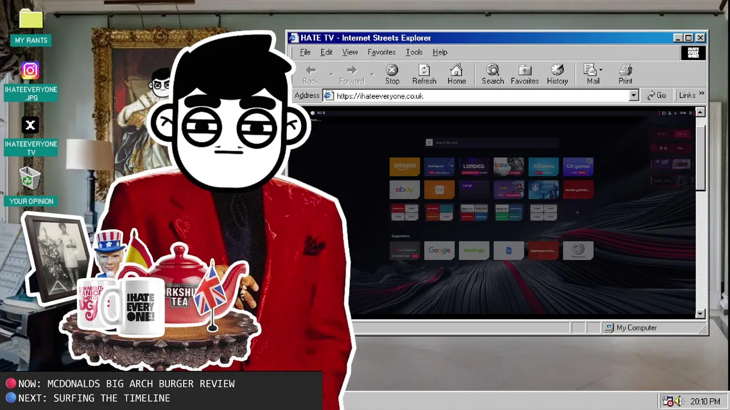
Task: Click the page icon in the address bar
Action: click(x=328, y=96)
